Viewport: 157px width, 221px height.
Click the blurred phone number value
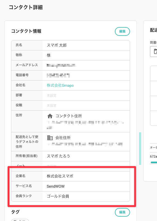[58, 75]
